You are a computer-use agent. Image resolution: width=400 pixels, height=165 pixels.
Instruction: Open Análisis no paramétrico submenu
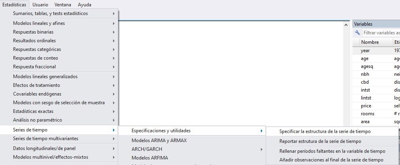pyautogui.click(x=38, y=120)
